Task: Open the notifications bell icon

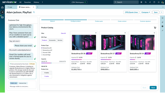Action: (x=159, y=2)
